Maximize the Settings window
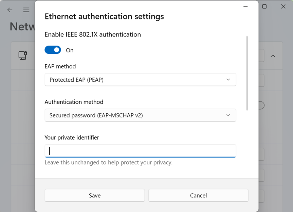This screenshot has height=212, width=293. (x=264, y=6)
